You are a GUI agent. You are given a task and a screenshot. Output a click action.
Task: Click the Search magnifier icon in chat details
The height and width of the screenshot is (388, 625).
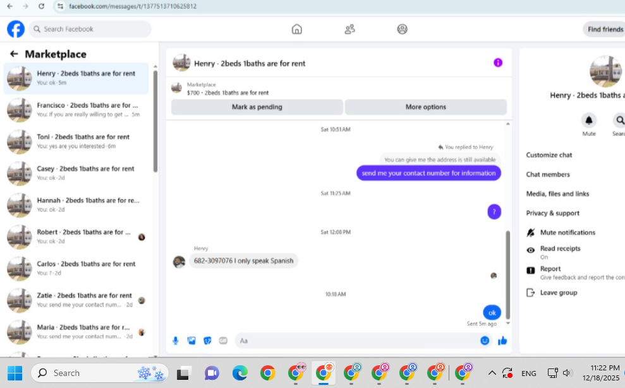619,120
